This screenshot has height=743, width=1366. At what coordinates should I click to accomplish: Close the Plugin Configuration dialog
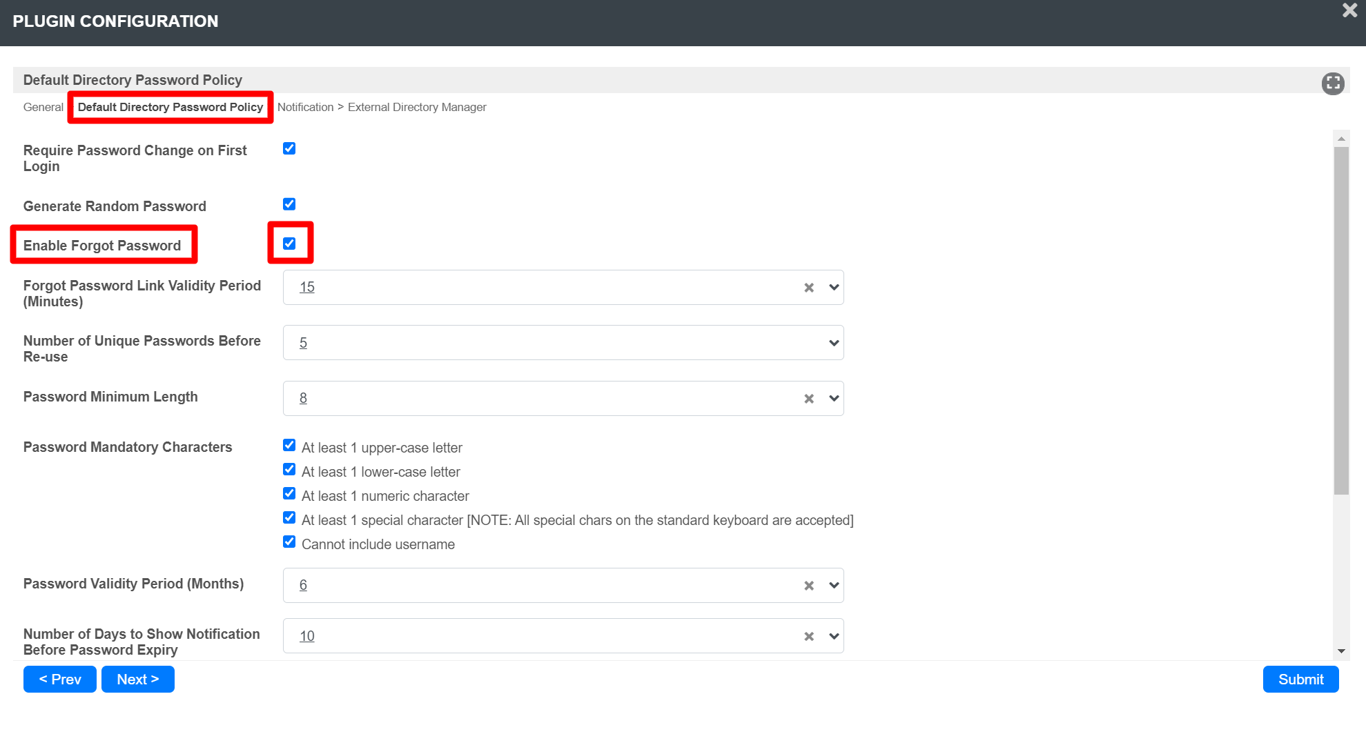click(1349, 10)
